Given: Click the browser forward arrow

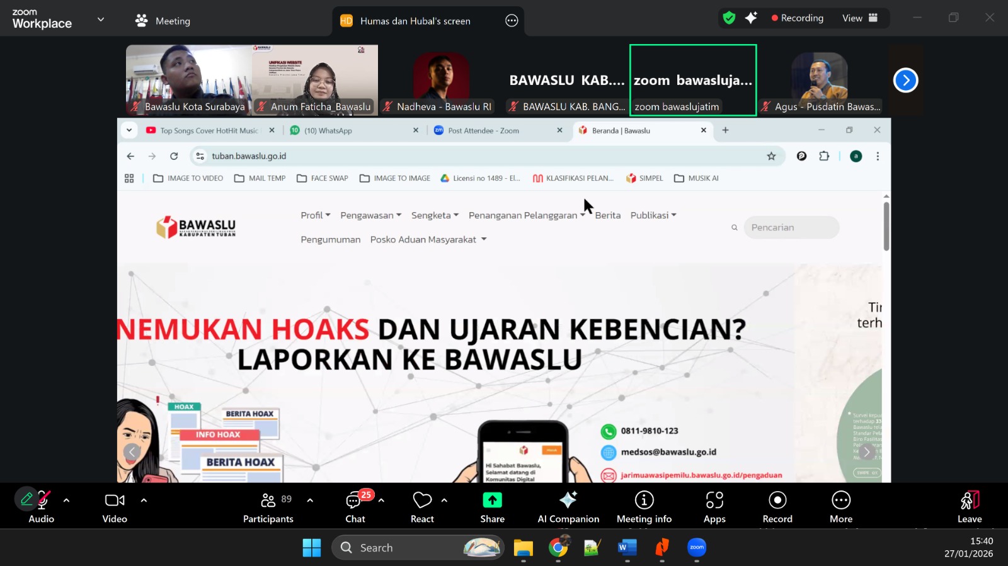Looking at the screenshot, I should (152, 156).
